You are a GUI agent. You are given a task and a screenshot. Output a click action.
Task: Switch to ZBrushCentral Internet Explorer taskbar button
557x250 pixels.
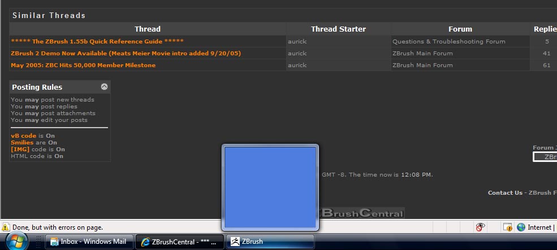[180, 242]
